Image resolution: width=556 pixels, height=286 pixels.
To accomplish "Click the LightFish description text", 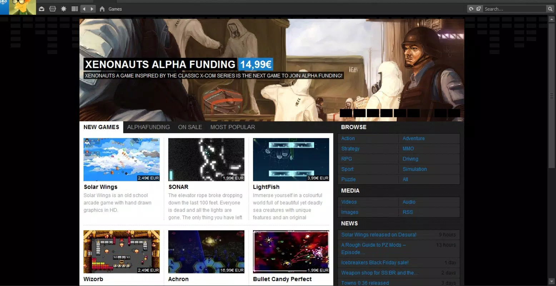I will pos(288,207).
